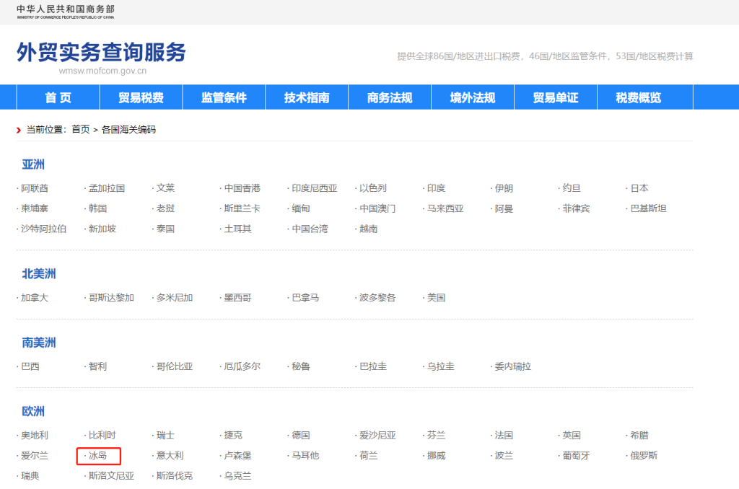Viewport: 739px width, 489px height.
Task: Open the 首页 navigation tab
Action: pyautogui.click(x=58, y=97)
